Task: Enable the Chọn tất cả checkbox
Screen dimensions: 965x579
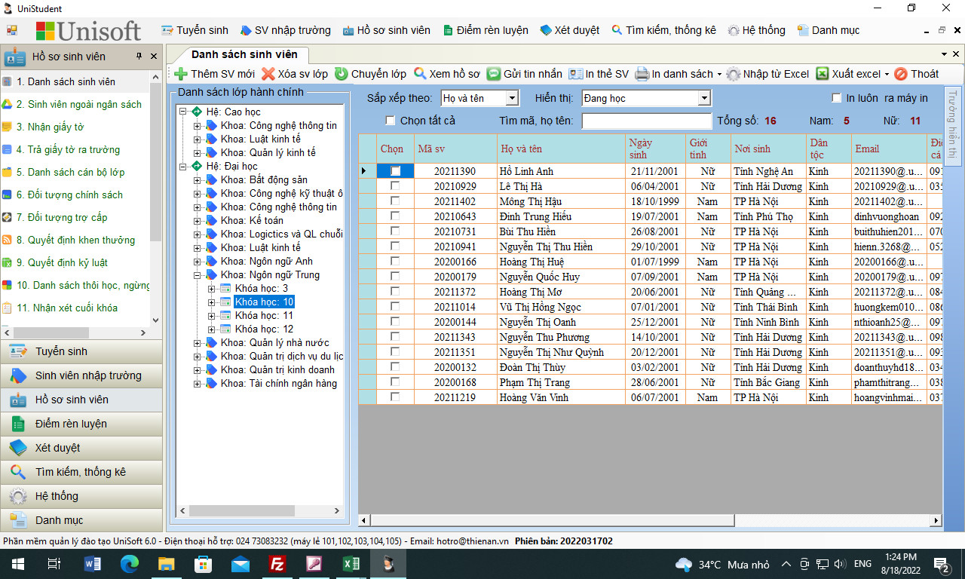Action: [x=390, y=121]
